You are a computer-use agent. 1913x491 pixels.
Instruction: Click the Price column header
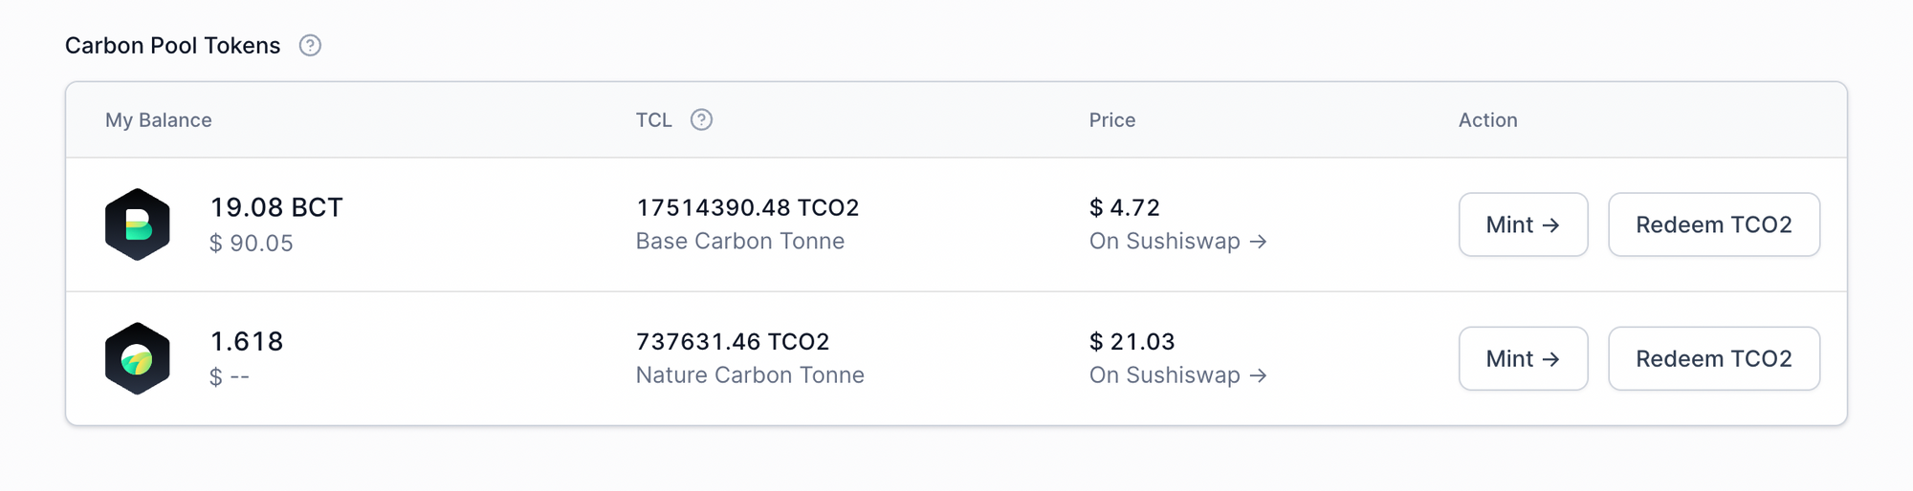[x=1112, y=120]
